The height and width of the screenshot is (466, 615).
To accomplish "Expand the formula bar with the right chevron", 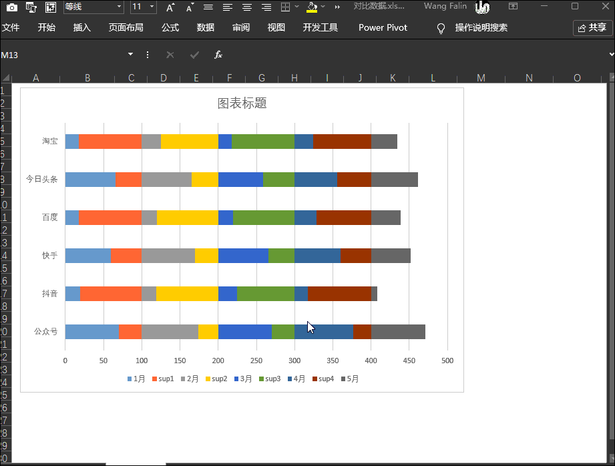I will (x=612, y=55).
